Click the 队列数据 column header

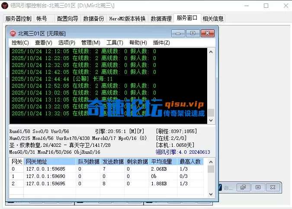[x=88, y=161]
